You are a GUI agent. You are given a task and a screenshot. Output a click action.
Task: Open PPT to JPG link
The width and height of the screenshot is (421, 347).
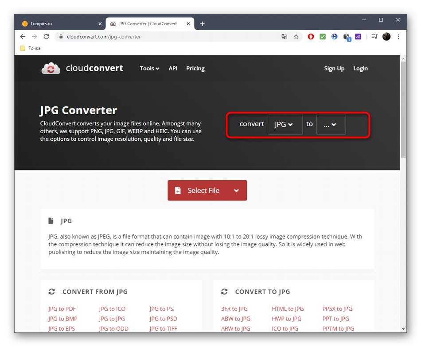(336, 319)
